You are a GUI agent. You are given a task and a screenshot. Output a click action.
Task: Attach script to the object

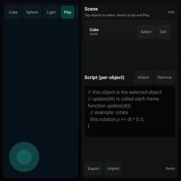[143, 77]
